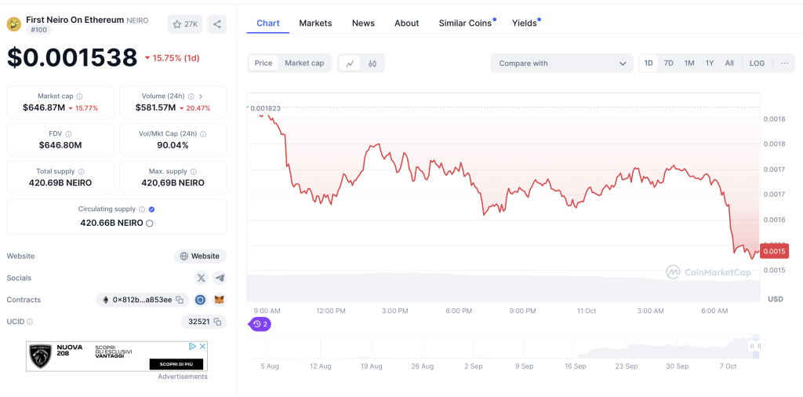The height and width of the screenshot is (397, 803).
Task: Close the Peugeot advertisement
Action: click(x=202, y=346)
